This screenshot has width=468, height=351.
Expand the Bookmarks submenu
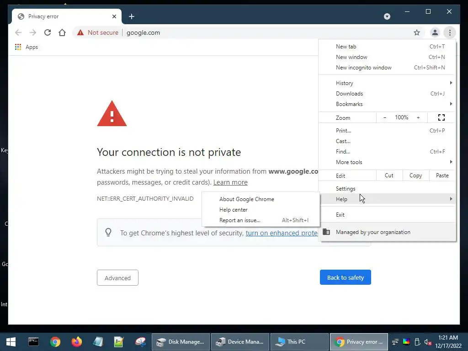click(x=387, y=104)
